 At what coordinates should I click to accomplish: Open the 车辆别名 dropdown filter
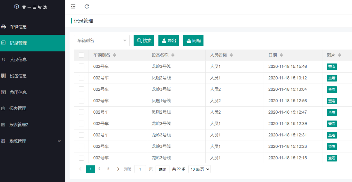coord(102,40)
